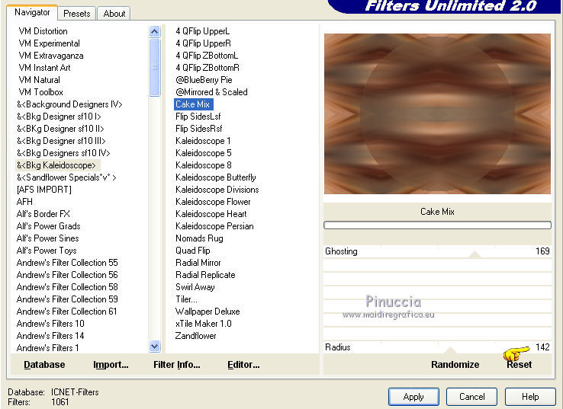Select VM Distortion category

(x=43, y=31)
